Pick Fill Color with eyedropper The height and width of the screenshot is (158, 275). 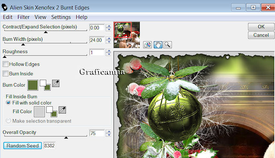pyautogui.click(x=62, y=110)
